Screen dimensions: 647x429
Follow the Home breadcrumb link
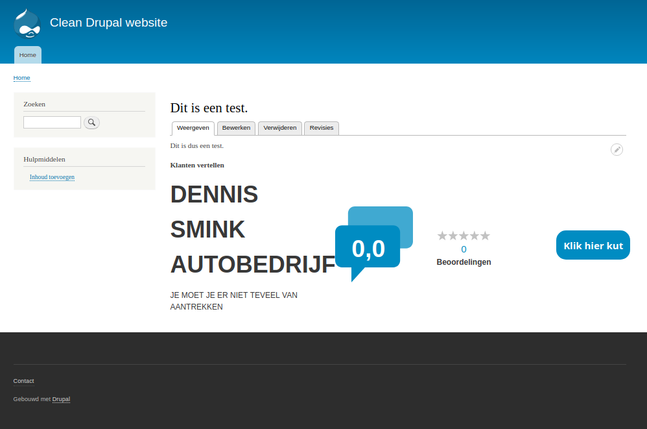pos(21,78)
